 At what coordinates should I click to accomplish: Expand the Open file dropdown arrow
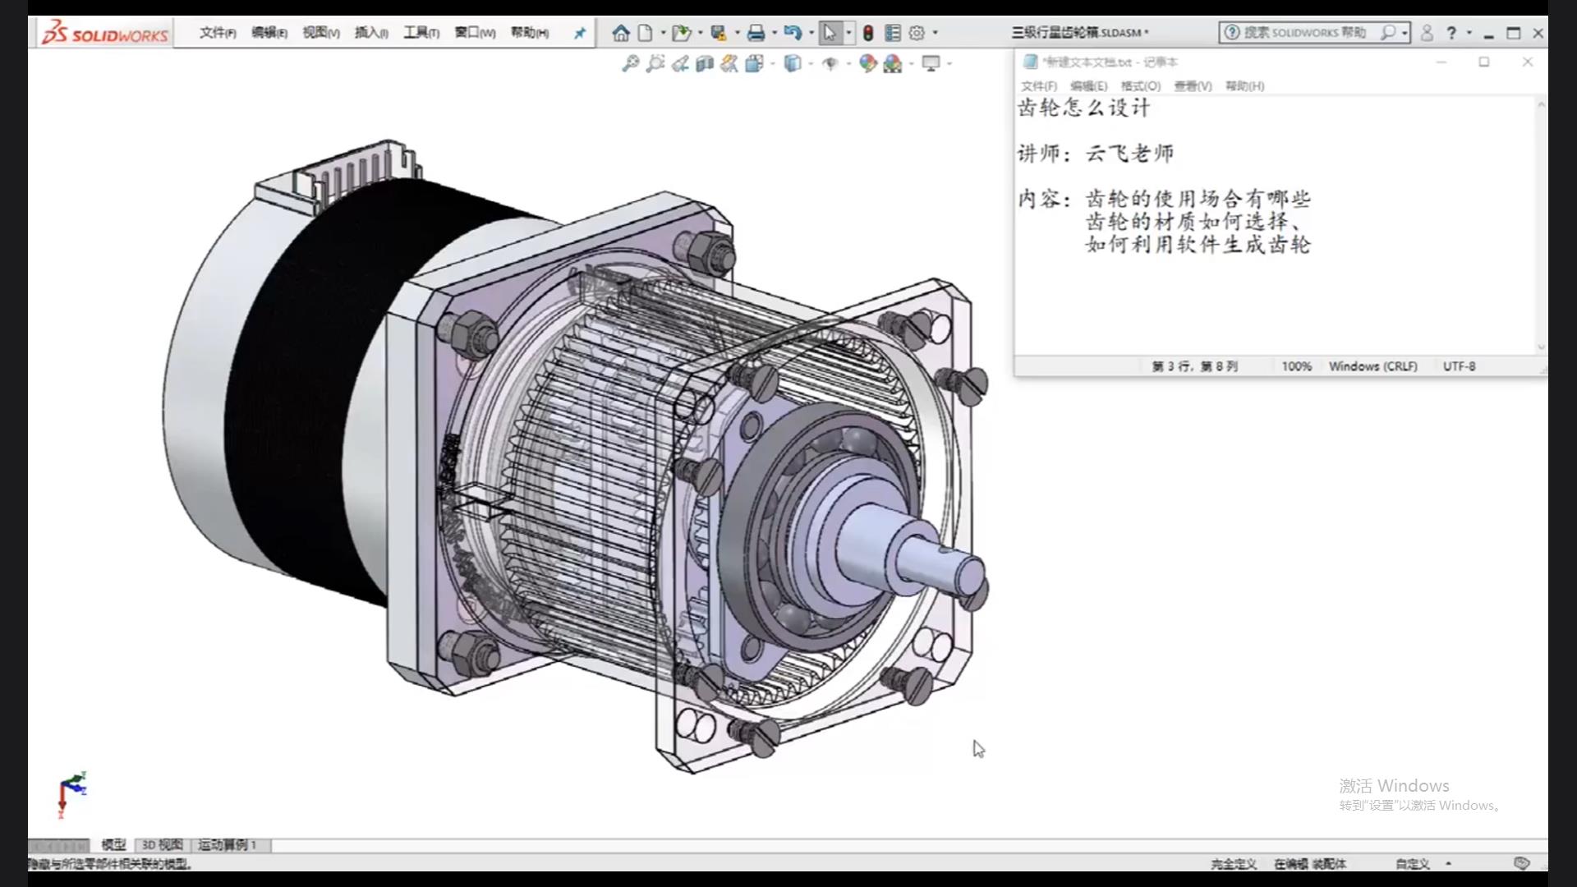700,33
